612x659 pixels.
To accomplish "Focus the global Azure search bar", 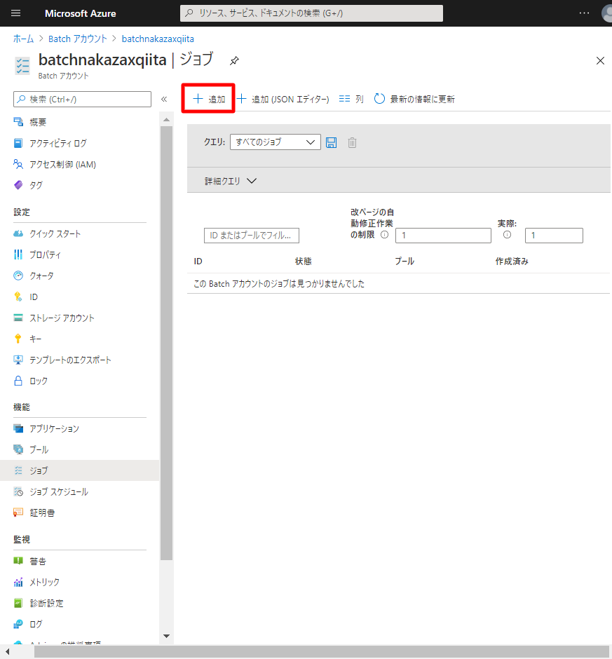I will click(311, 13).
